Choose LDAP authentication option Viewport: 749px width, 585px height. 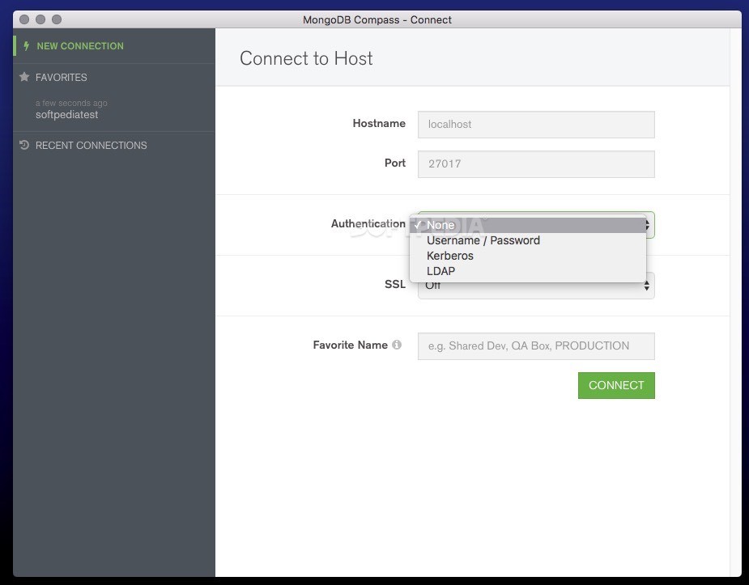[x=528, y=271]
